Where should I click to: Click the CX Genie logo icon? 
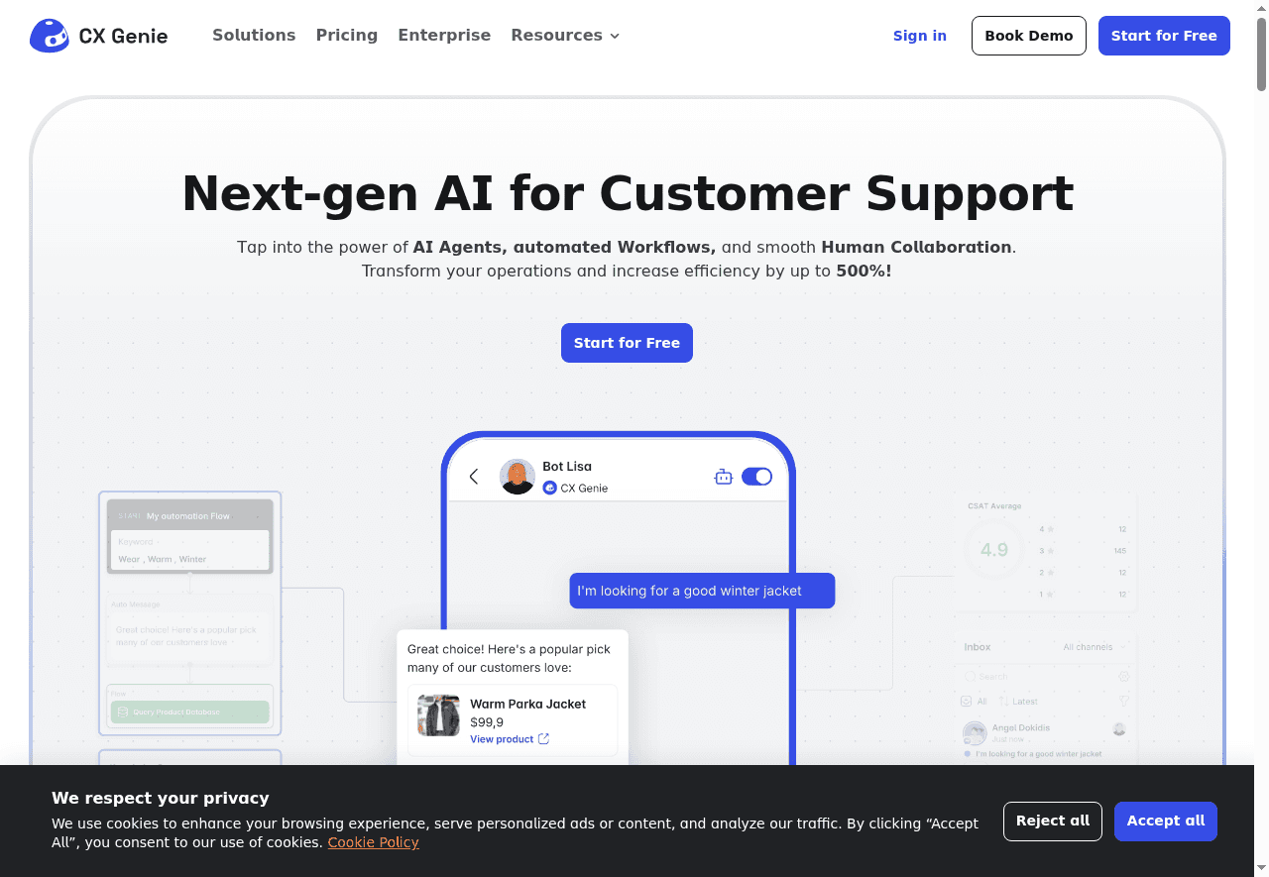click(x=49, y=36)
